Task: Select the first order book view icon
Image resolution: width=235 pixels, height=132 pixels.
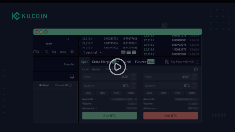Action: pos(123,52)
